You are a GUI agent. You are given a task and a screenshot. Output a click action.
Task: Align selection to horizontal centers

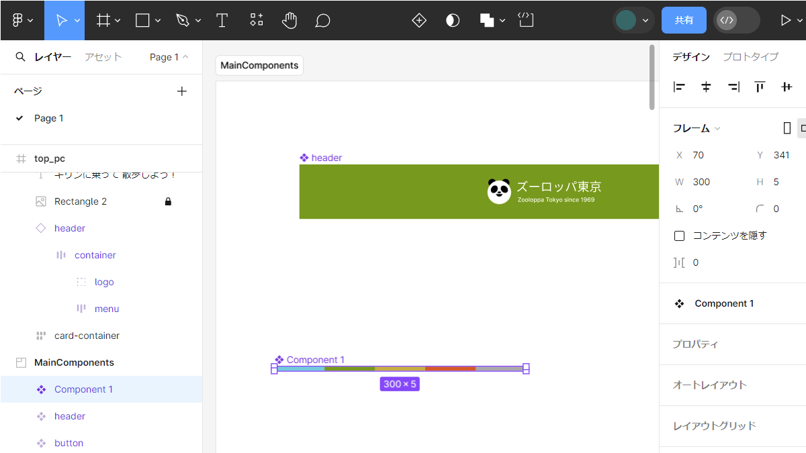point(706,87)
